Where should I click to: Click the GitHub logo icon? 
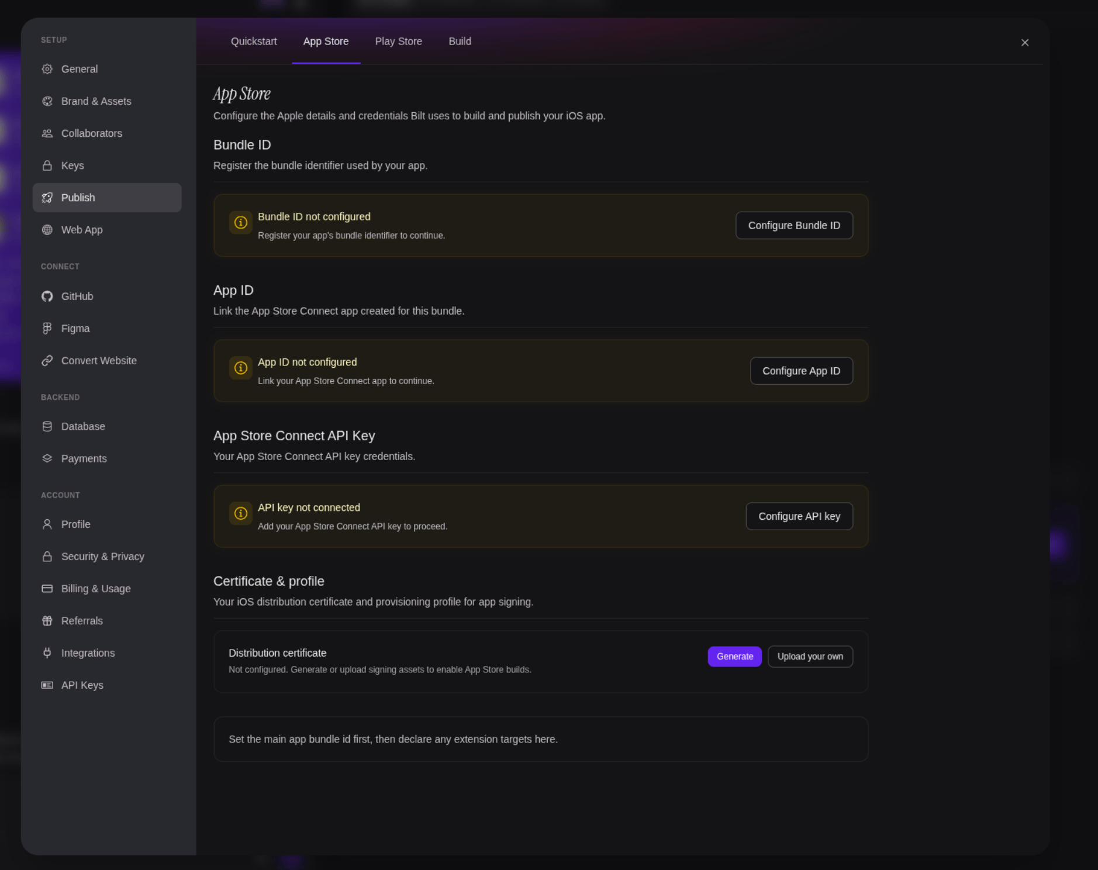[47, 296]
